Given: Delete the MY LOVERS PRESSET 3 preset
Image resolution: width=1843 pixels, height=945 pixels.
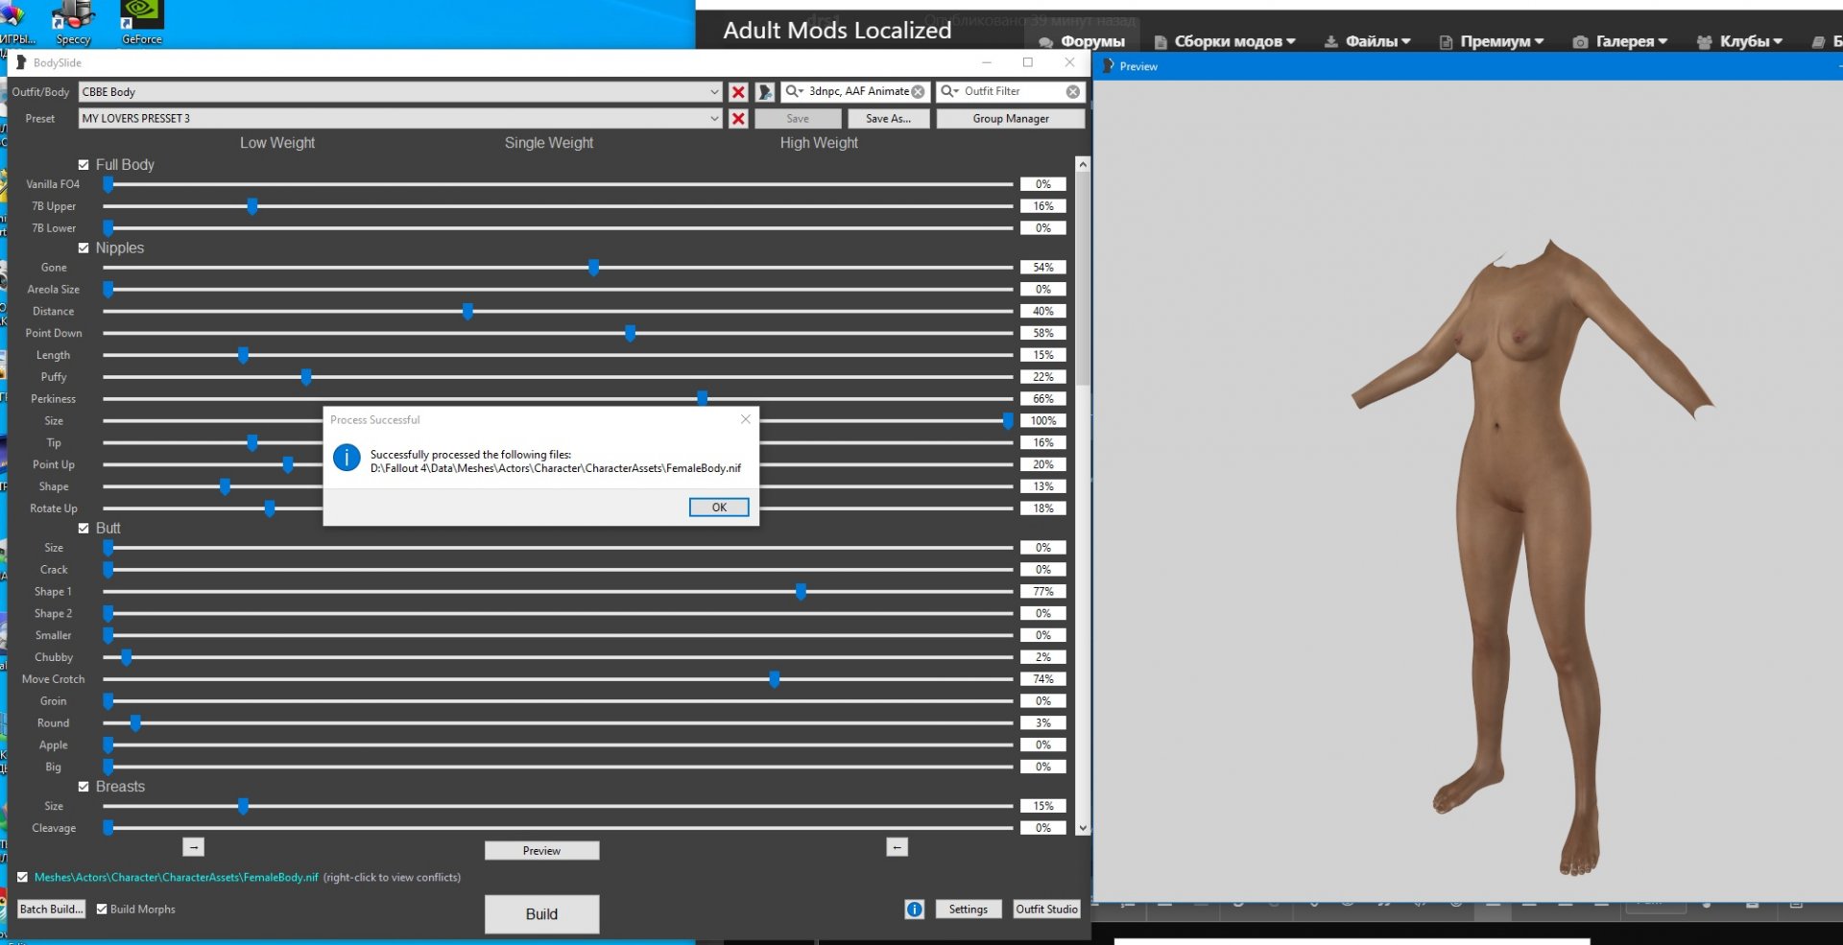Looking at the screenshot, I should coord(738,119).
